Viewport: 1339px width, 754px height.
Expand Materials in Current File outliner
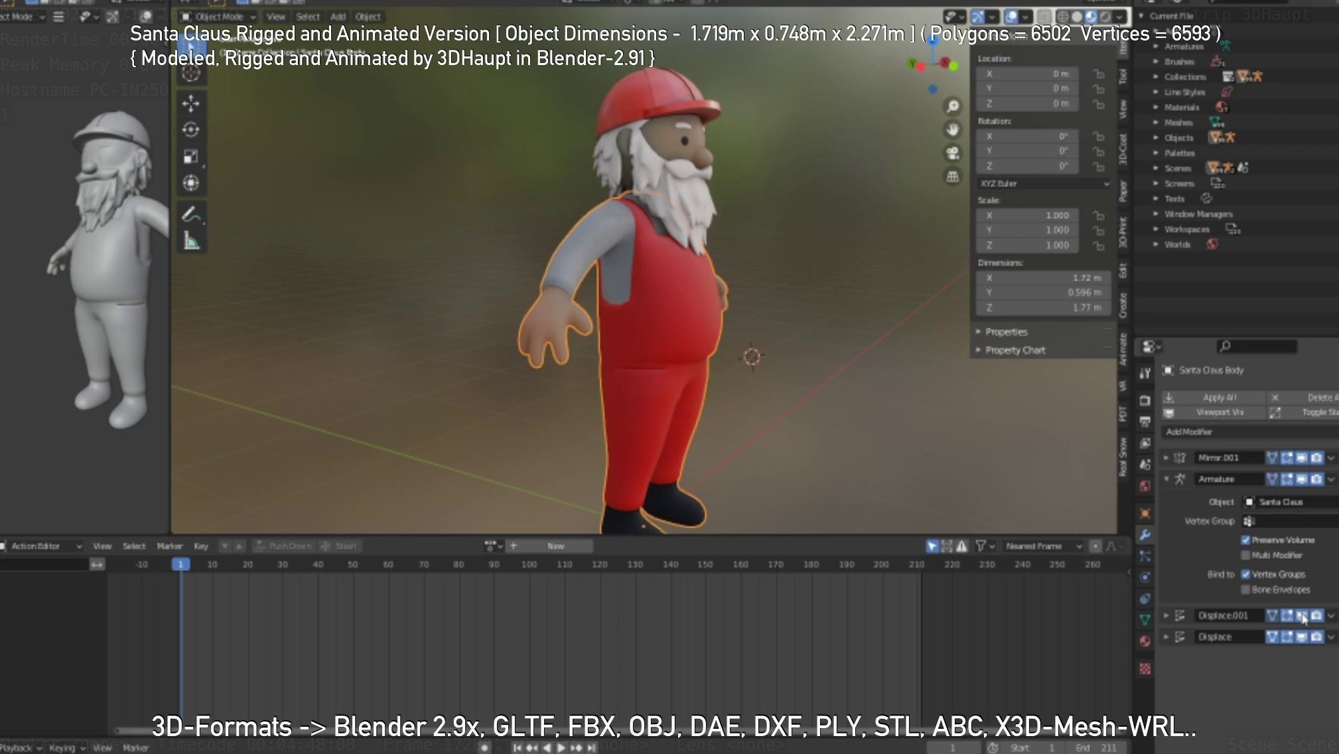(1155, 107)
